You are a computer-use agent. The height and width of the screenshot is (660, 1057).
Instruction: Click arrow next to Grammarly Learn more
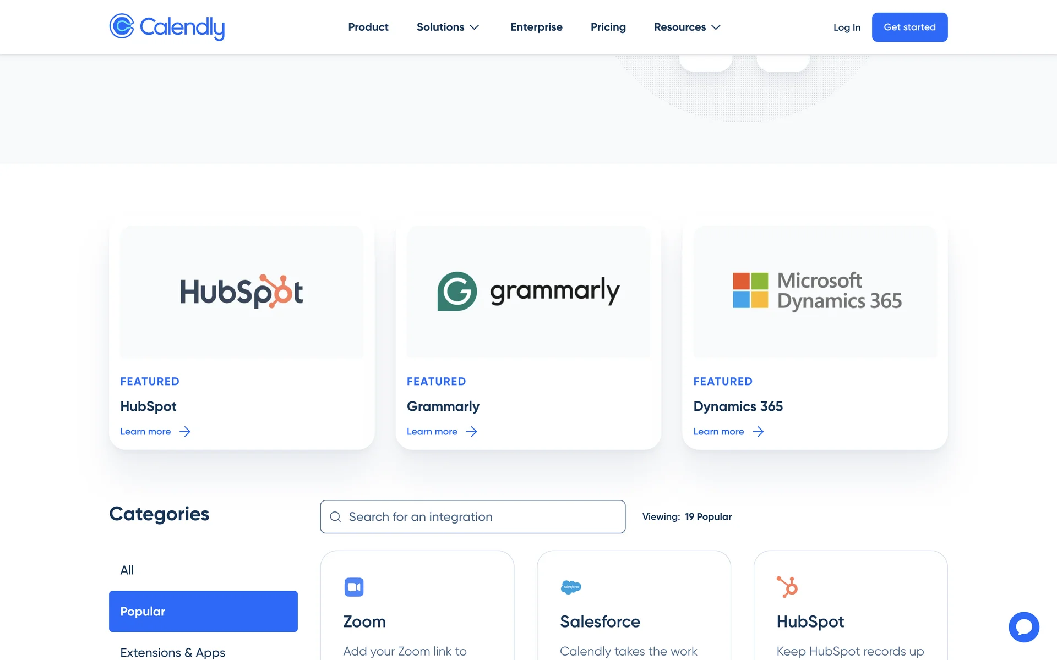(472, 432)
